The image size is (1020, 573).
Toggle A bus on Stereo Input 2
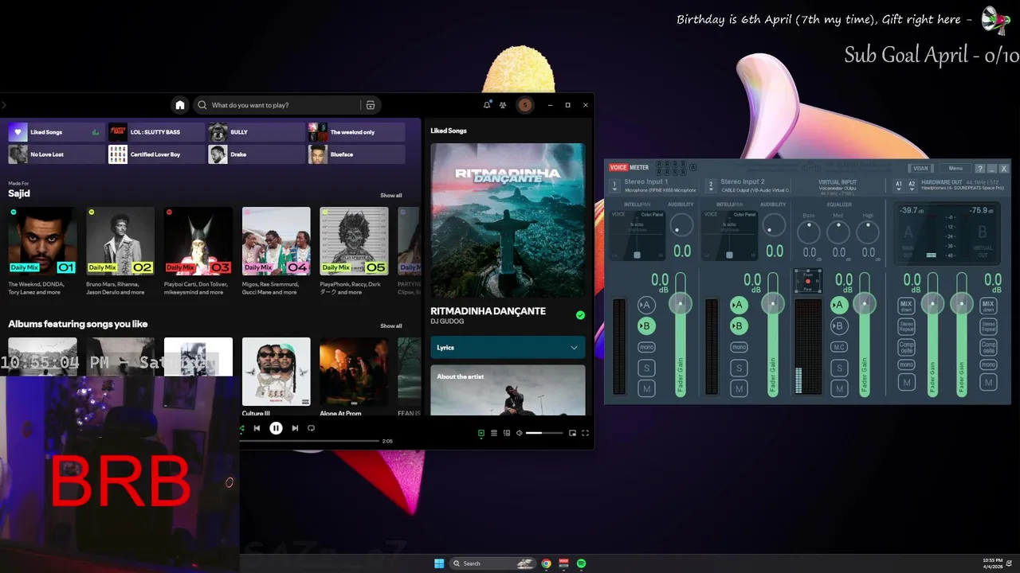739,305
